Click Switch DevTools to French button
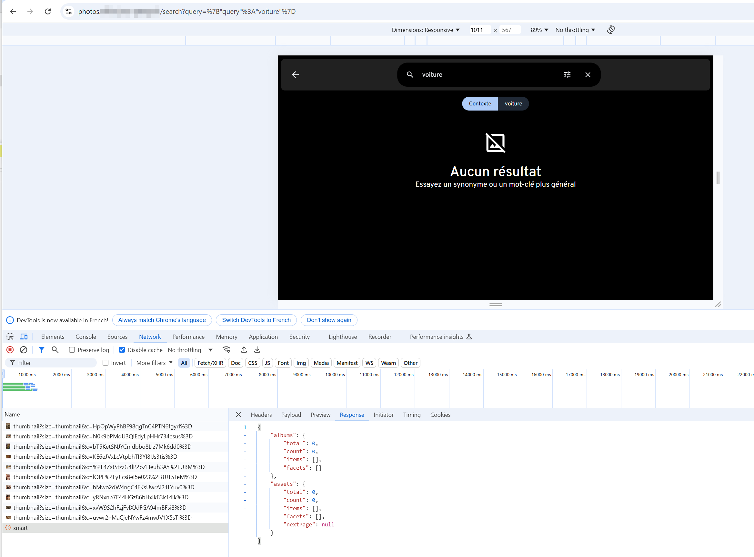Image resolution: width=754 pixels, height=557 pixels. coord(256,320)
